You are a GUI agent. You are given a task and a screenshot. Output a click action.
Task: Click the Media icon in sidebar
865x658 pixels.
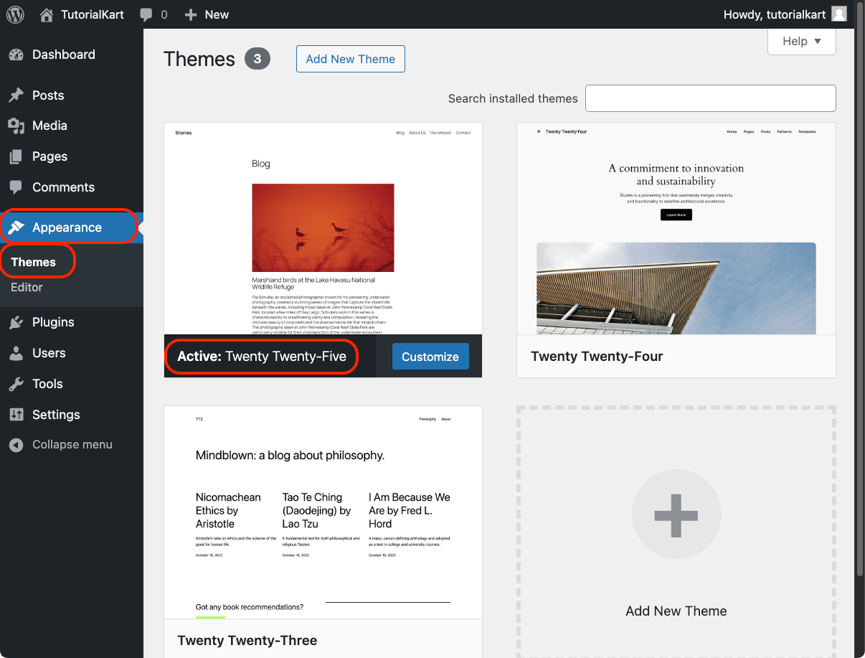point(16,126)
